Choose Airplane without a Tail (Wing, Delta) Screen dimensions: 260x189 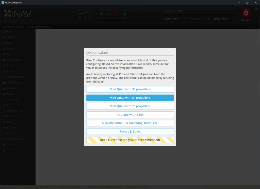pyautogui.click(x=130, y=123)
